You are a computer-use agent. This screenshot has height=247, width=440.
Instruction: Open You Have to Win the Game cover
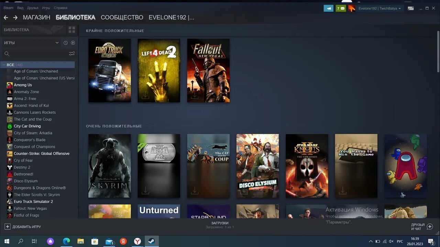pos(356,166)
